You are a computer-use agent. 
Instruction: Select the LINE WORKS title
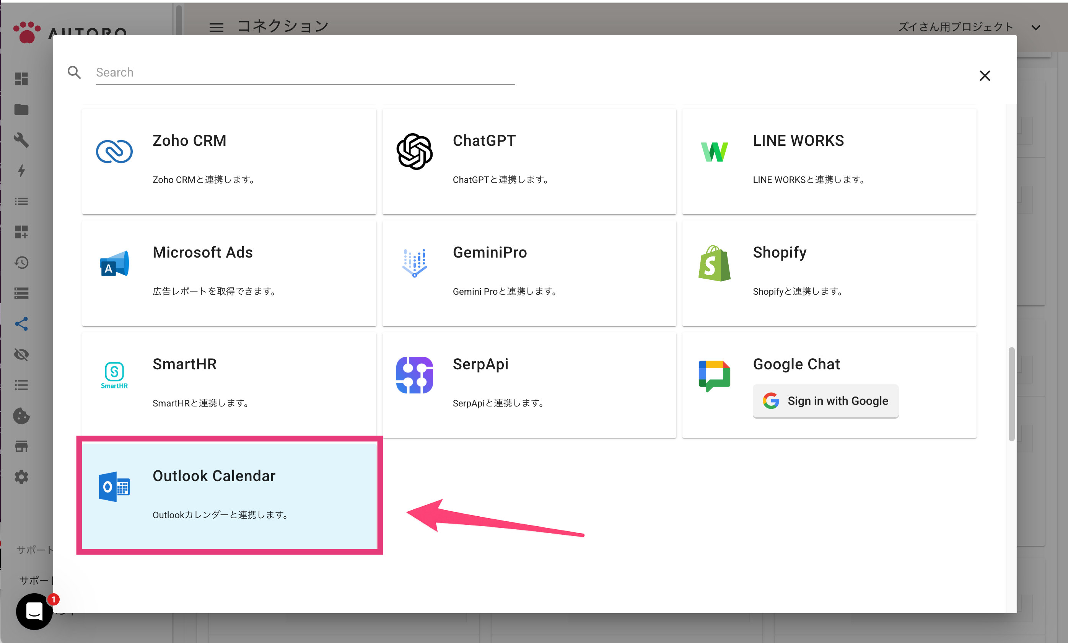coord(798,140)
